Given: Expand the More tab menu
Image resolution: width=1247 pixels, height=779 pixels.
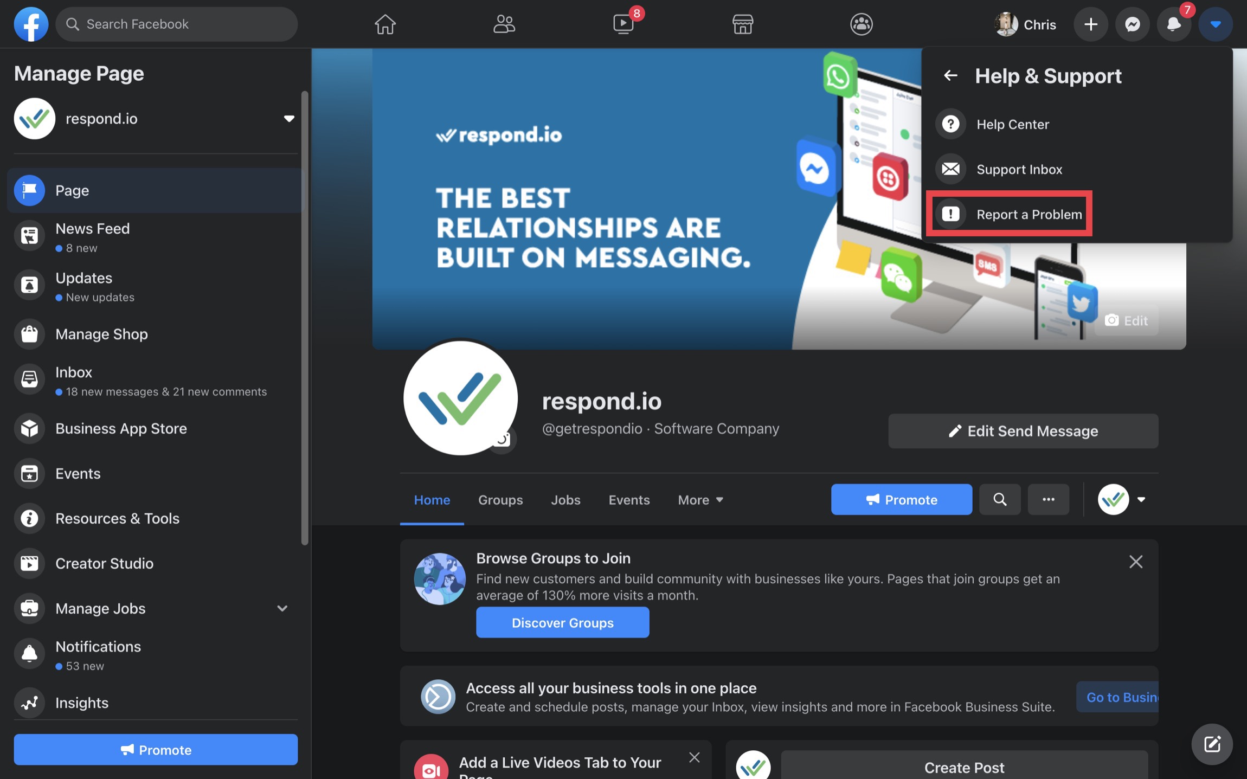Looking at the screenshot, I should point(699,499).
